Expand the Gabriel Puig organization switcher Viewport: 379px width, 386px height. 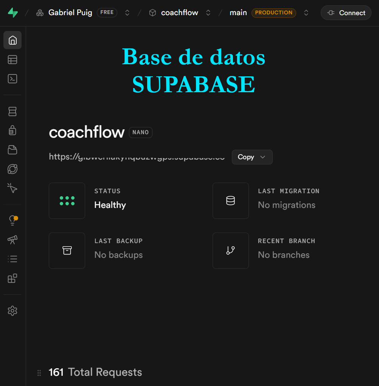[127, 13]
